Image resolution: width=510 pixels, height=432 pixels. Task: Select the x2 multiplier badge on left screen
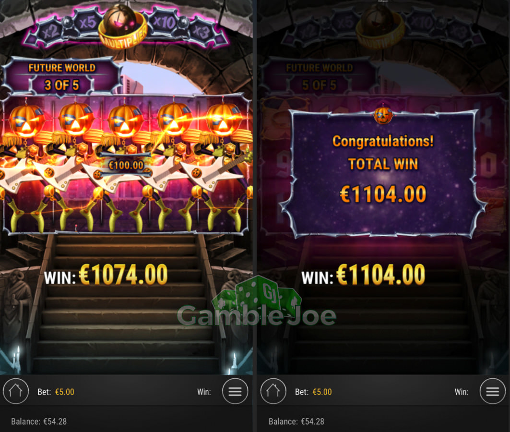[x=50, y=32]
